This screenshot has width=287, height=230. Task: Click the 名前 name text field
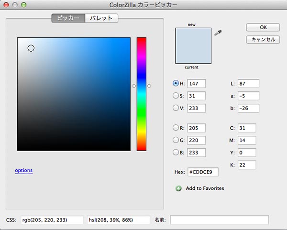tap(219, 220)
